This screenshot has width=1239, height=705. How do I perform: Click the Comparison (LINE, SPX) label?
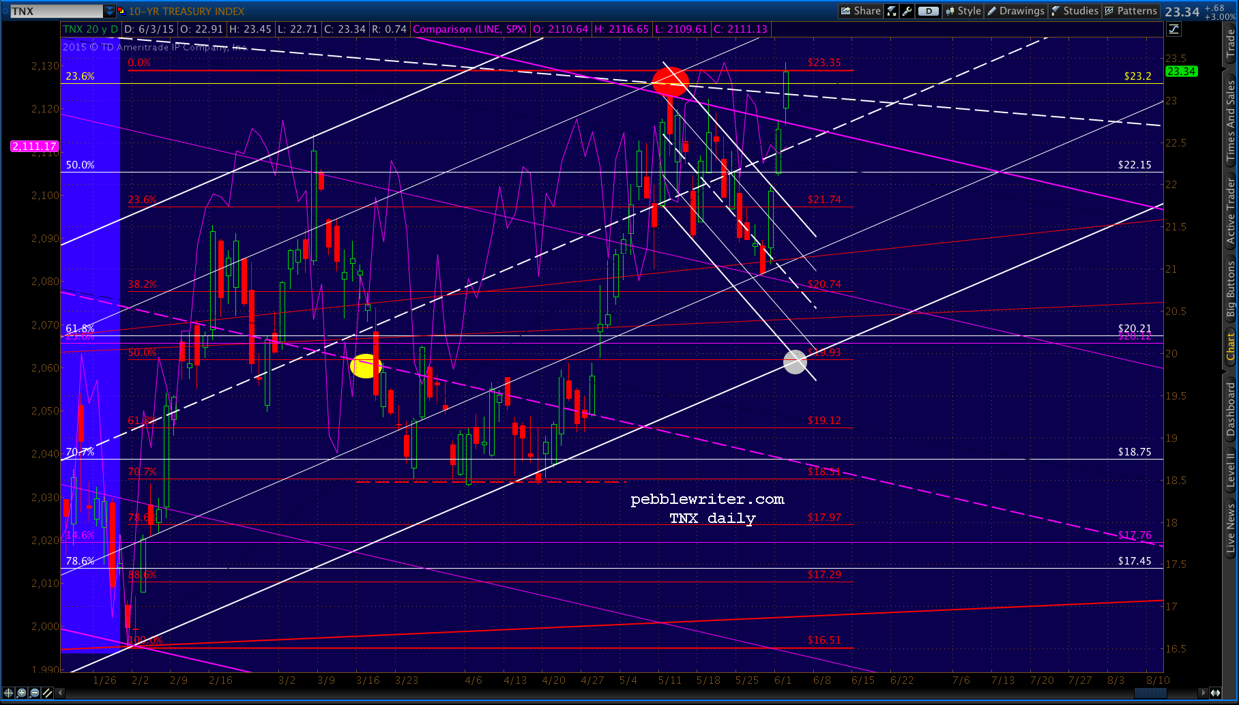(470, 29)
